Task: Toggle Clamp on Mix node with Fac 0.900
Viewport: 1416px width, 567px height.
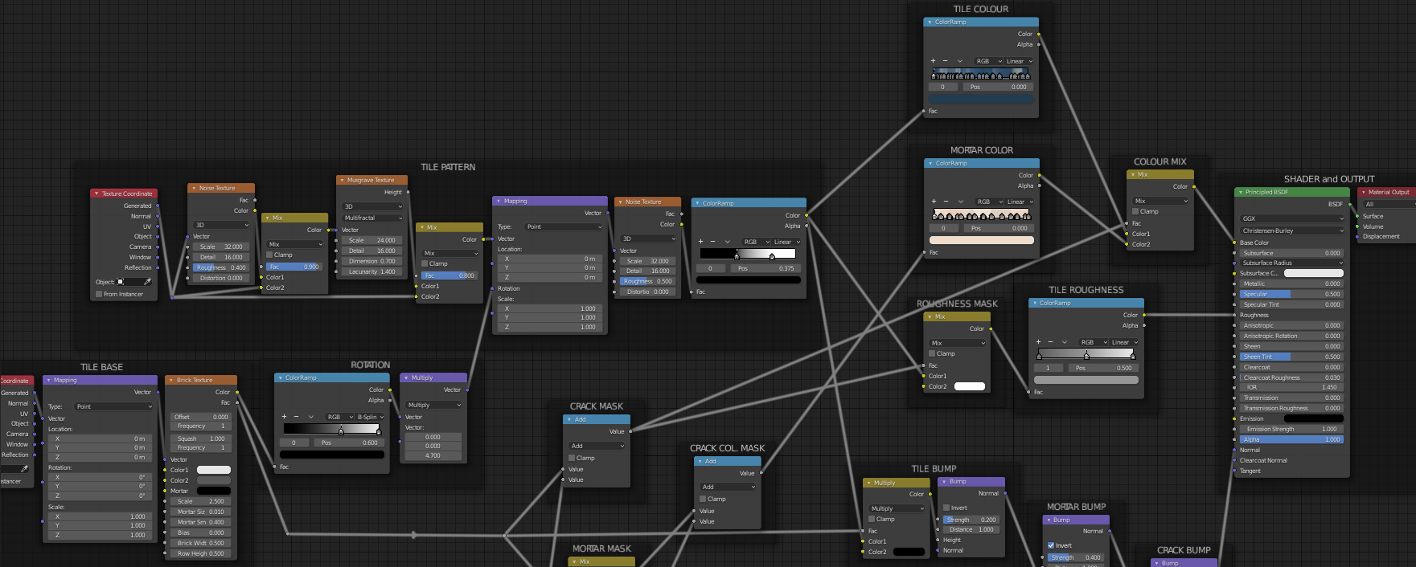Action: 269,255
